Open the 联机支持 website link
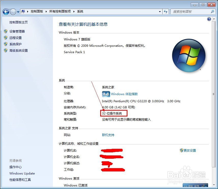 [x=108, y=135]
